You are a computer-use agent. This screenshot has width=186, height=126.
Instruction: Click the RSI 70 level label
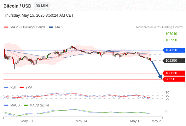[167, 93]
